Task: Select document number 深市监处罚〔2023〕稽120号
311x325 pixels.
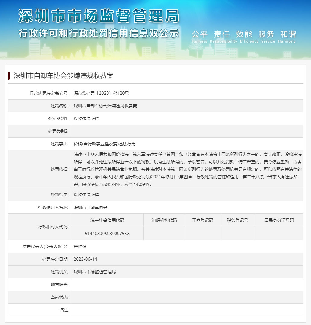Action: 101,93
